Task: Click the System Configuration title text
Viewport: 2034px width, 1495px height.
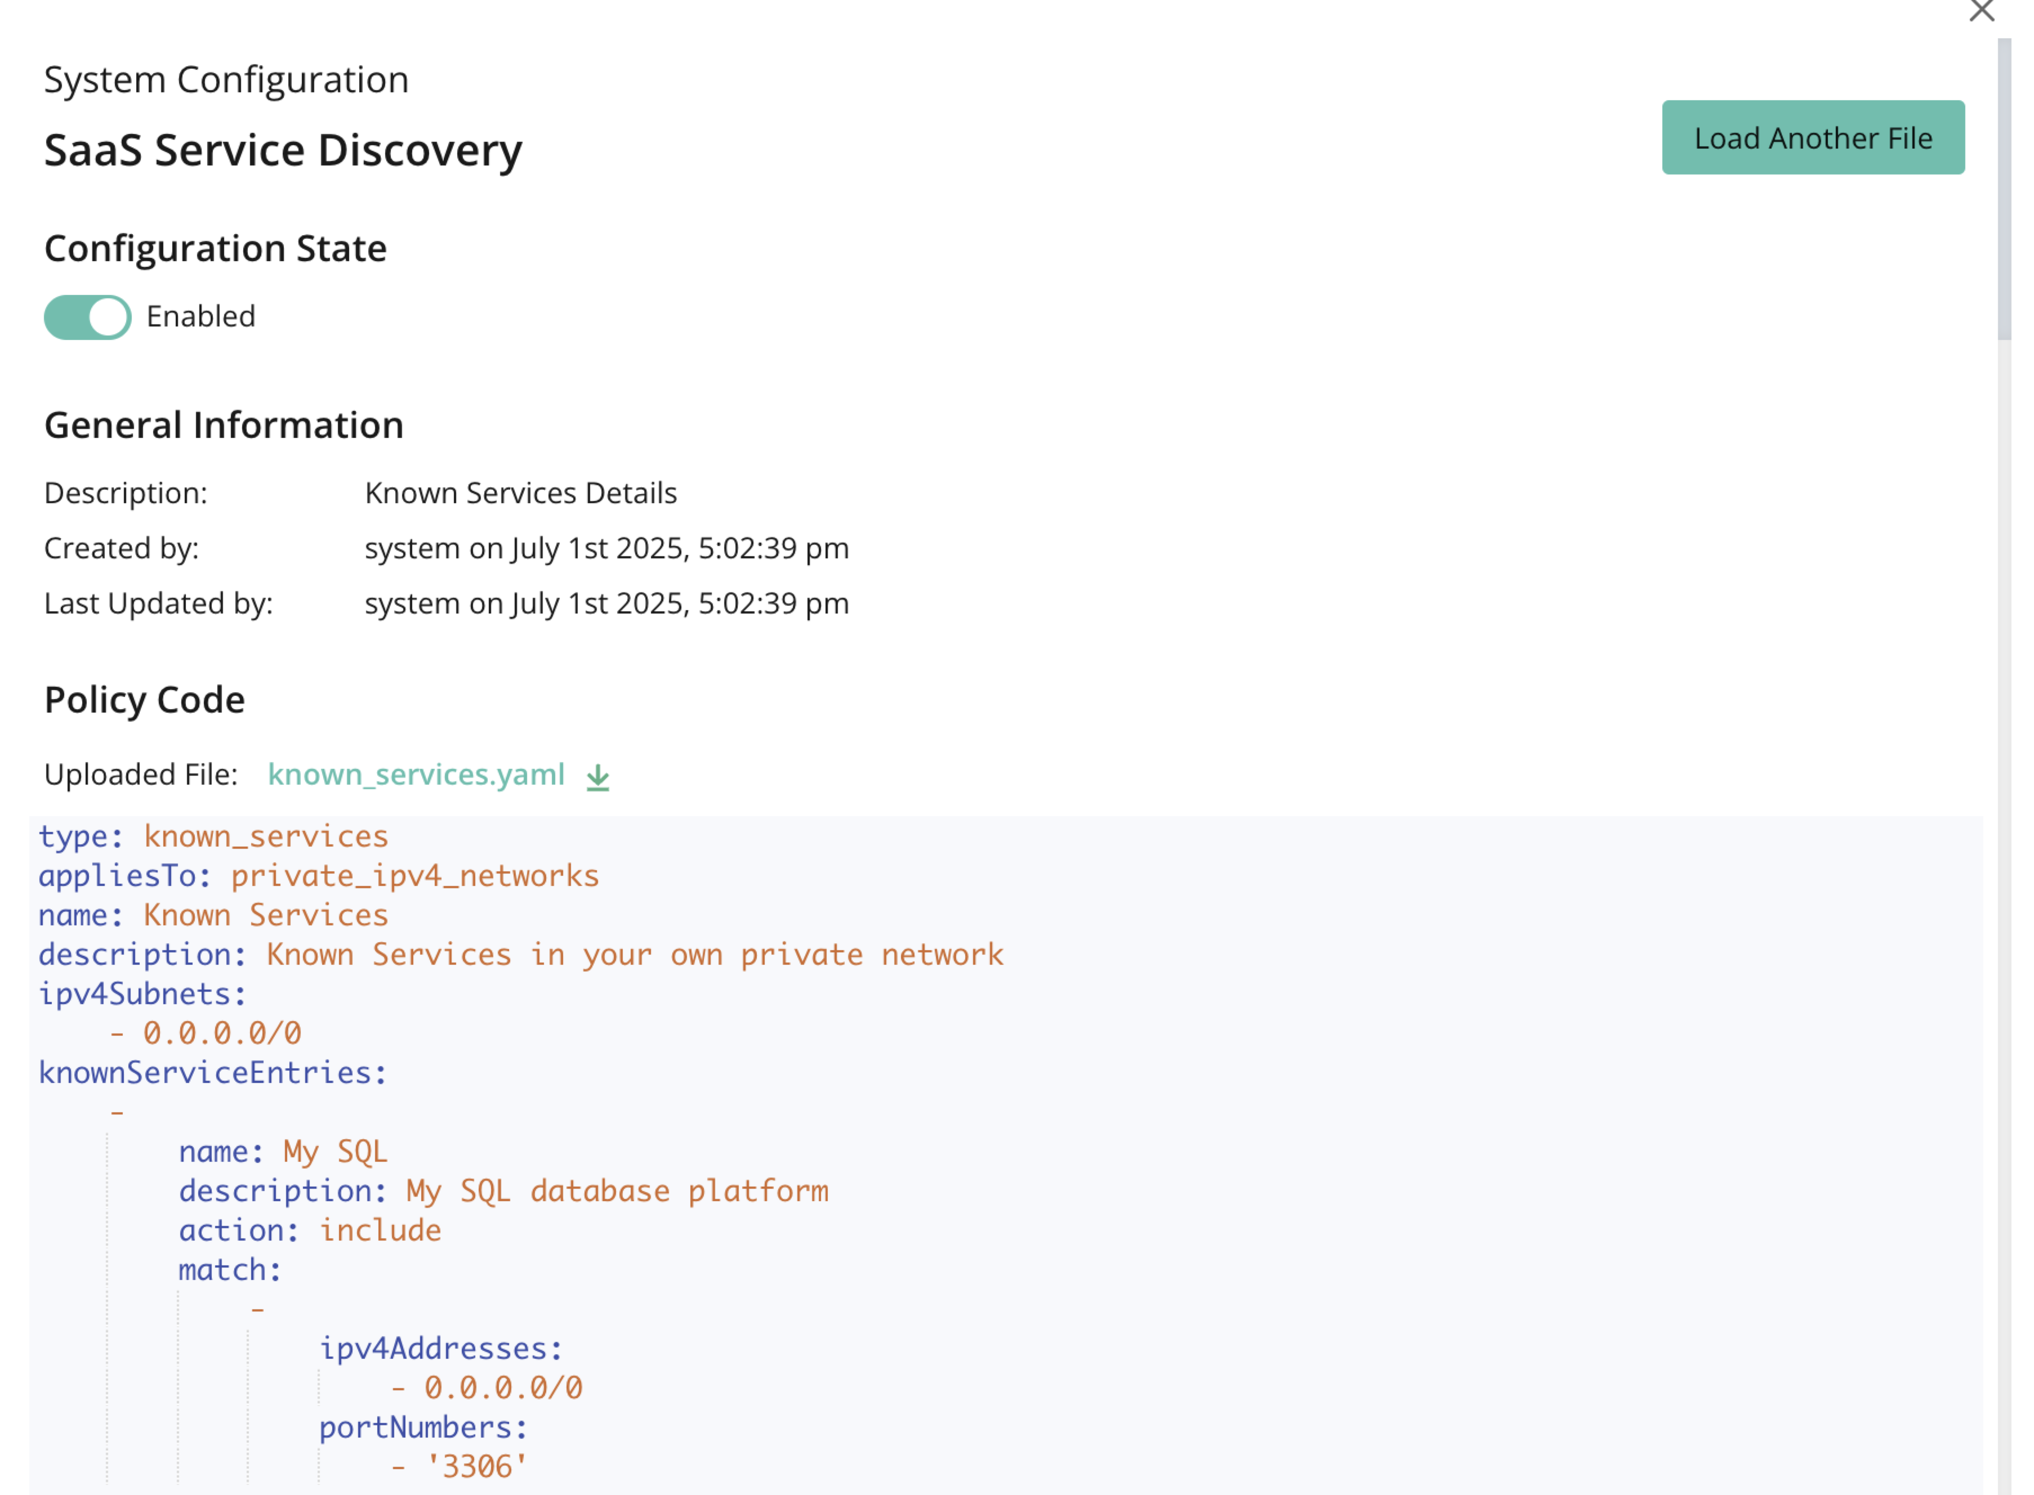Action: 226,79
